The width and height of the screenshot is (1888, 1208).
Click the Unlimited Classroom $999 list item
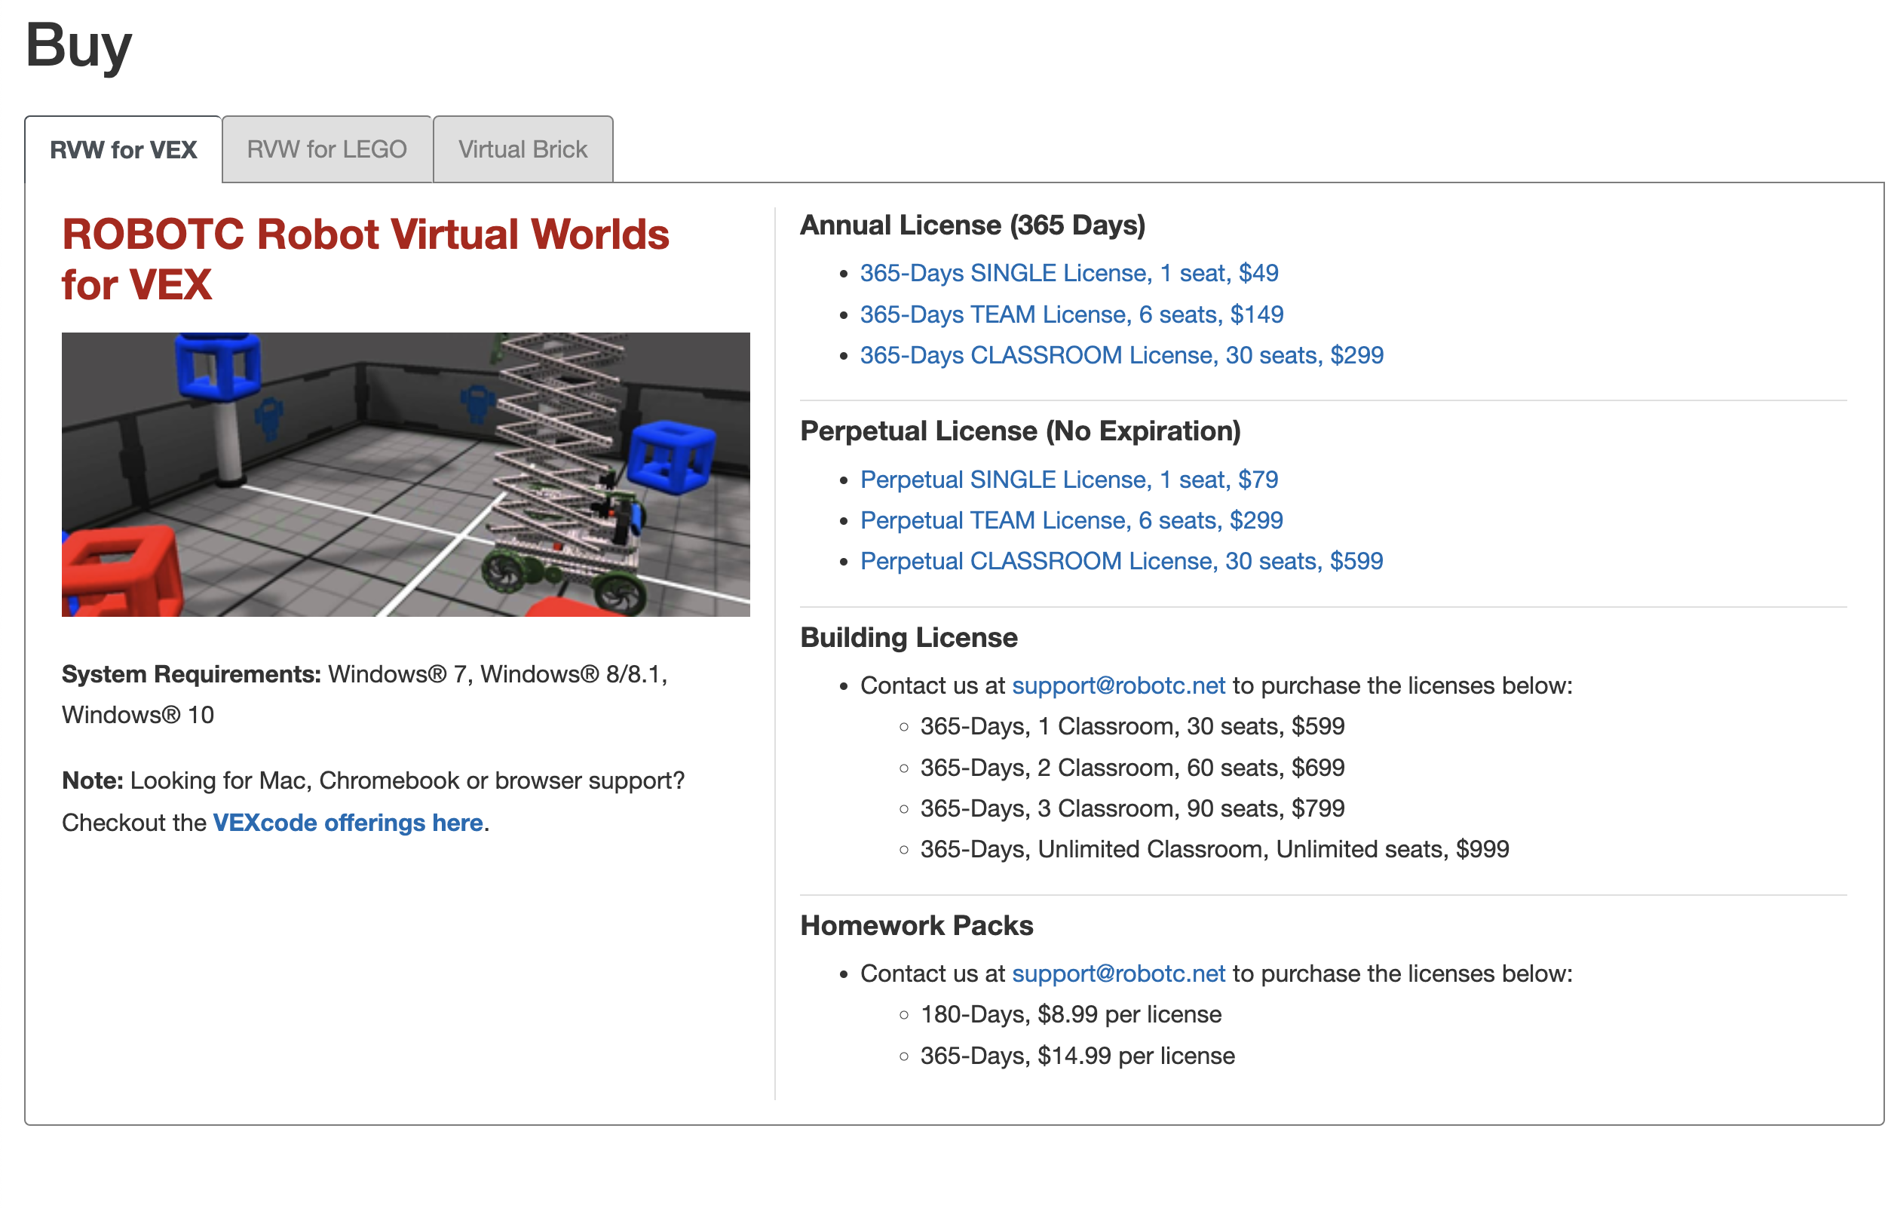[1213, 849]
